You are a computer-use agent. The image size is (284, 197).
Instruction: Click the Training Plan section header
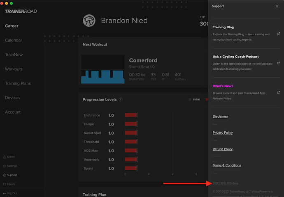click(x=94, y=195)
